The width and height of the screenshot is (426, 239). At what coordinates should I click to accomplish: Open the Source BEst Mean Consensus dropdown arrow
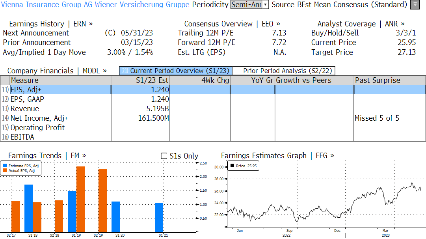[415, 5]
